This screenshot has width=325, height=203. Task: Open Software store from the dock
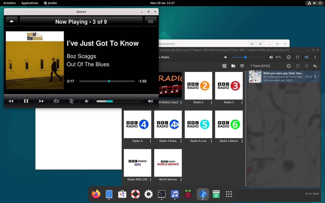pyautogui.click(x=122, y=194)
